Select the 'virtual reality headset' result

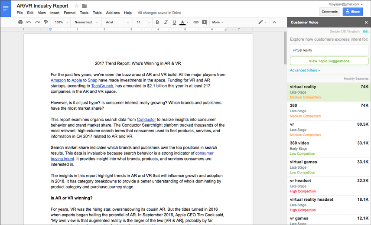(329, 205)
